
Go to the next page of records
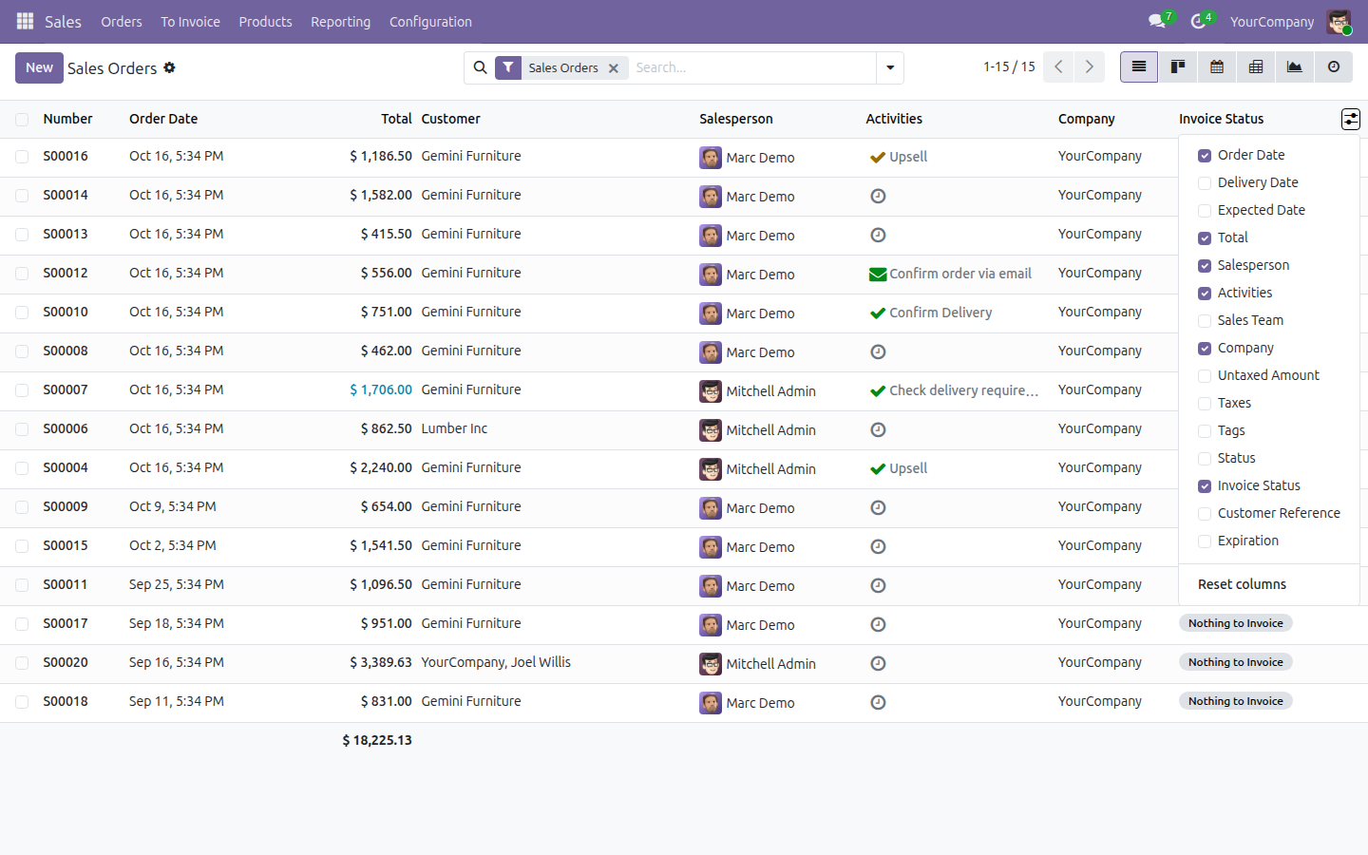(1090, 67)
